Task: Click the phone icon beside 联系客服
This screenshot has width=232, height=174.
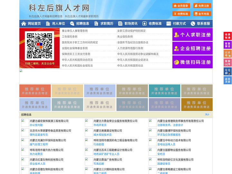Action: [193, 24]
